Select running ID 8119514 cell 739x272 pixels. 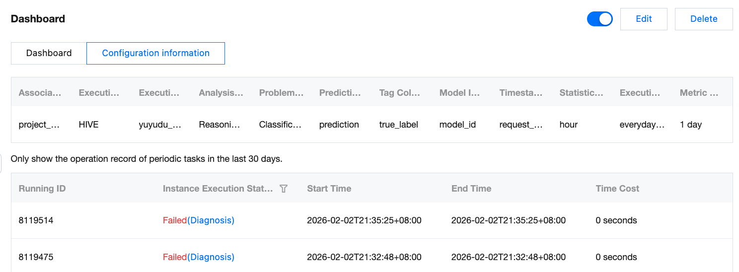point(36,220)
